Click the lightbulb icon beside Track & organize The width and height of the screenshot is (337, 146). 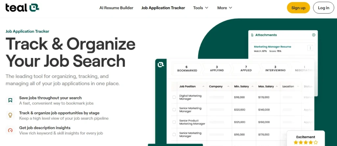[10, 115]
